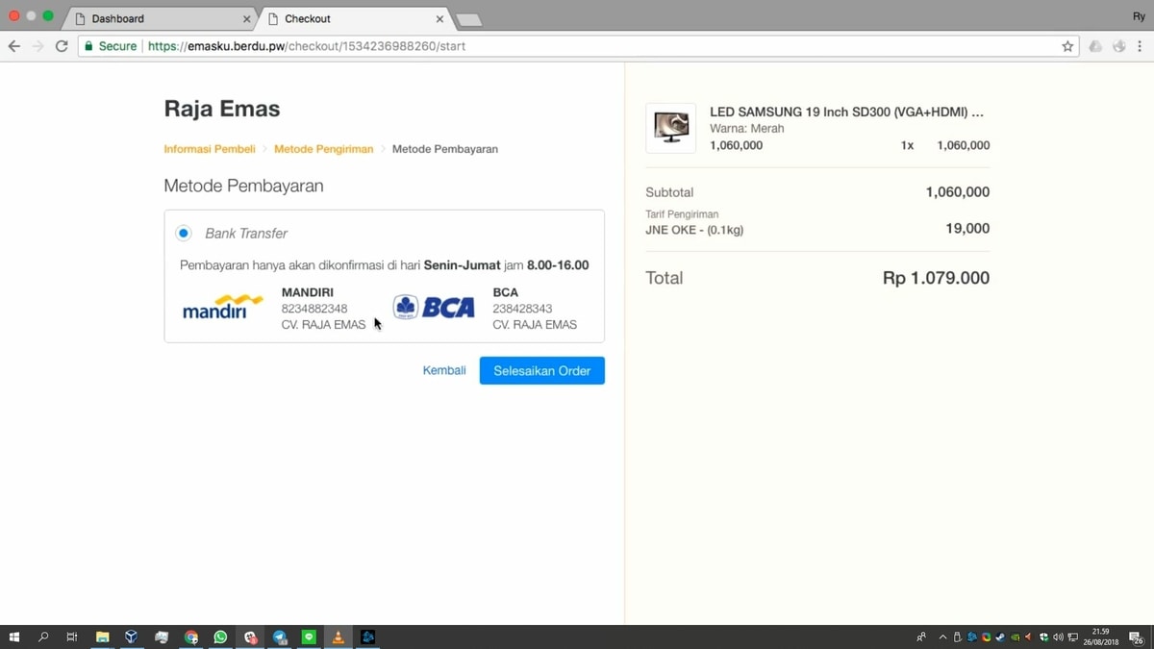
Task: Click the Mandiri account number 8234882348
Action: tap(314, 309)
